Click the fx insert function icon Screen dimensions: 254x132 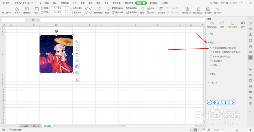point(38,20)
